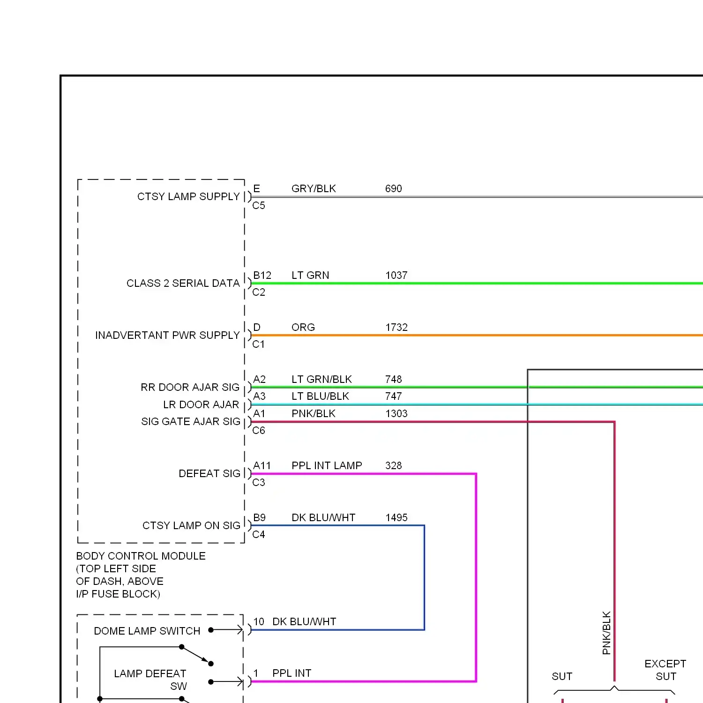Image resolution: width=703 pixels, height=703 pixels.
Task: Select the PPL INT wire label
Action: (x=292, y=673)
